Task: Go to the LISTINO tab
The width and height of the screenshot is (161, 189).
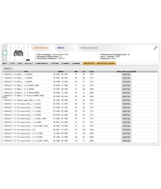Action: point(55,63)
